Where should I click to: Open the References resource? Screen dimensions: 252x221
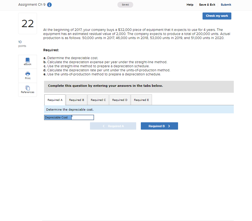[x=27, y=89]
